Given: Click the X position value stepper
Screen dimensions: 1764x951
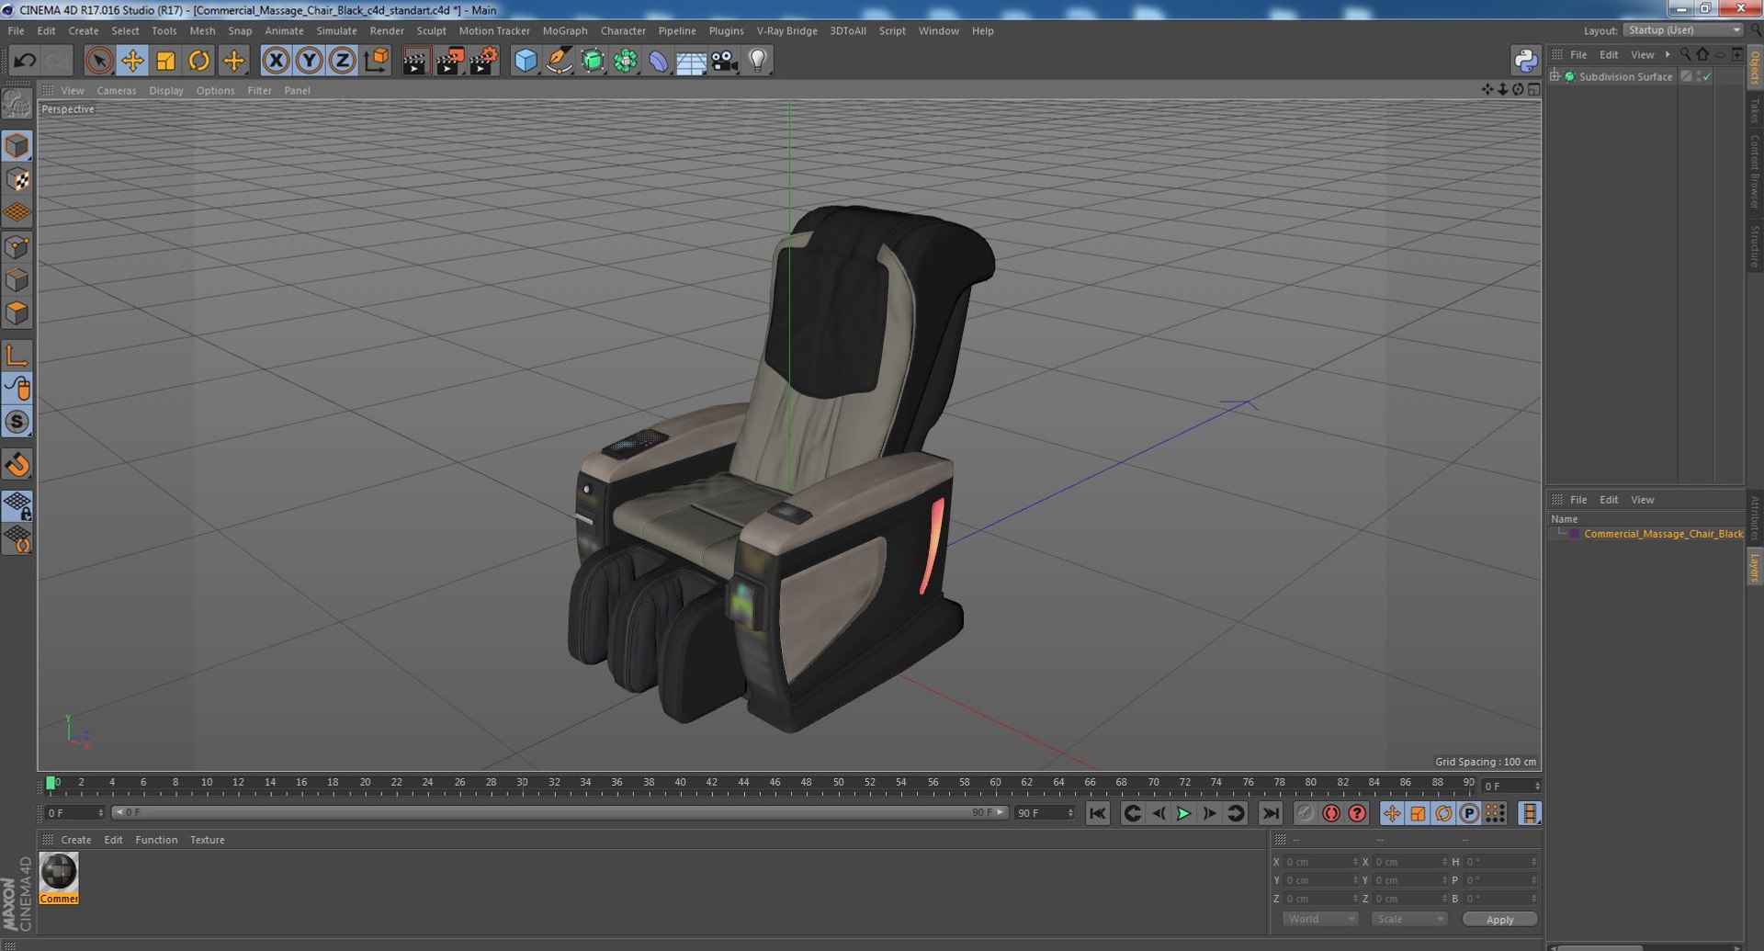Looking at the screenshot, I should click(1355, 862).
